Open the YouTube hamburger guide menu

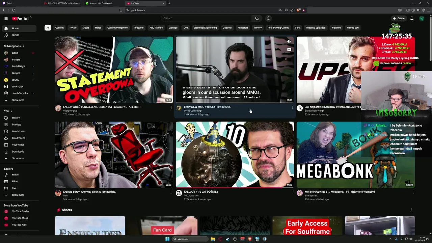[6, 18]
